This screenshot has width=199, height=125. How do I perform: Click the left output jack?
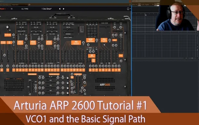point(115,27)
